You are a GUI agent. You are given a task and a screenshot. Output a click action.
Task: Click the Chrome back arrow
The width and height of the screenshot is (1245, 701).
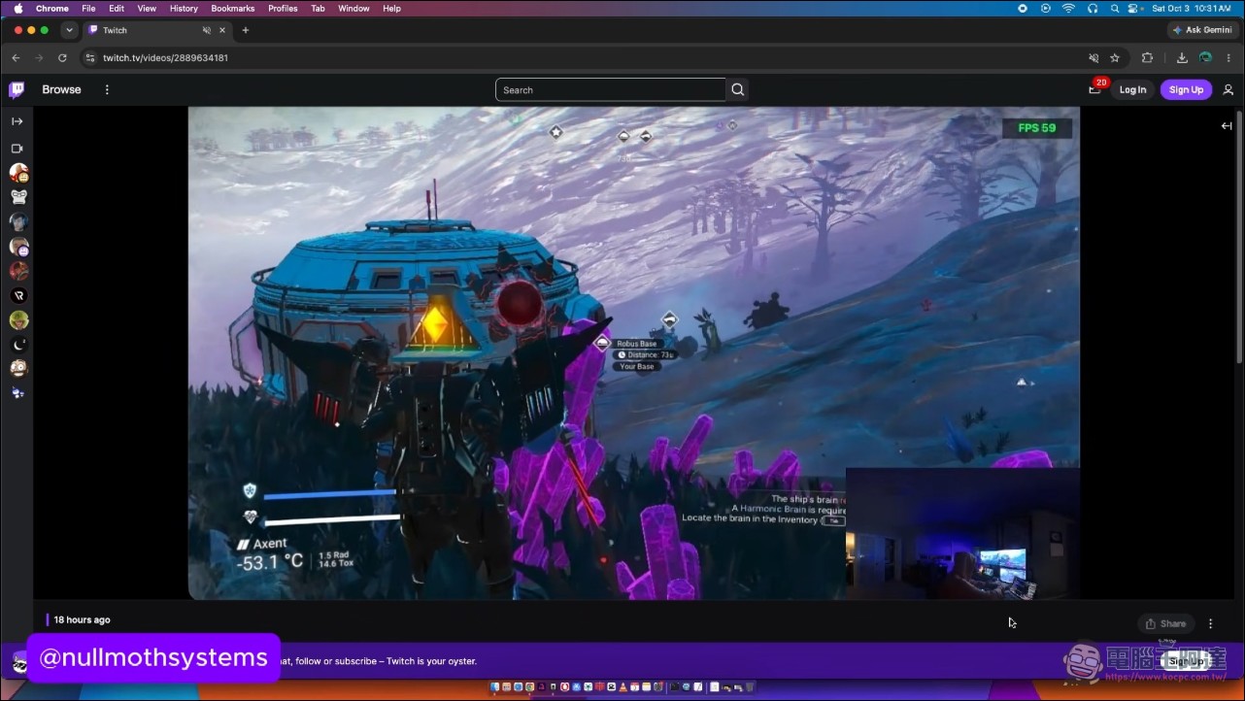click(16, 58)
